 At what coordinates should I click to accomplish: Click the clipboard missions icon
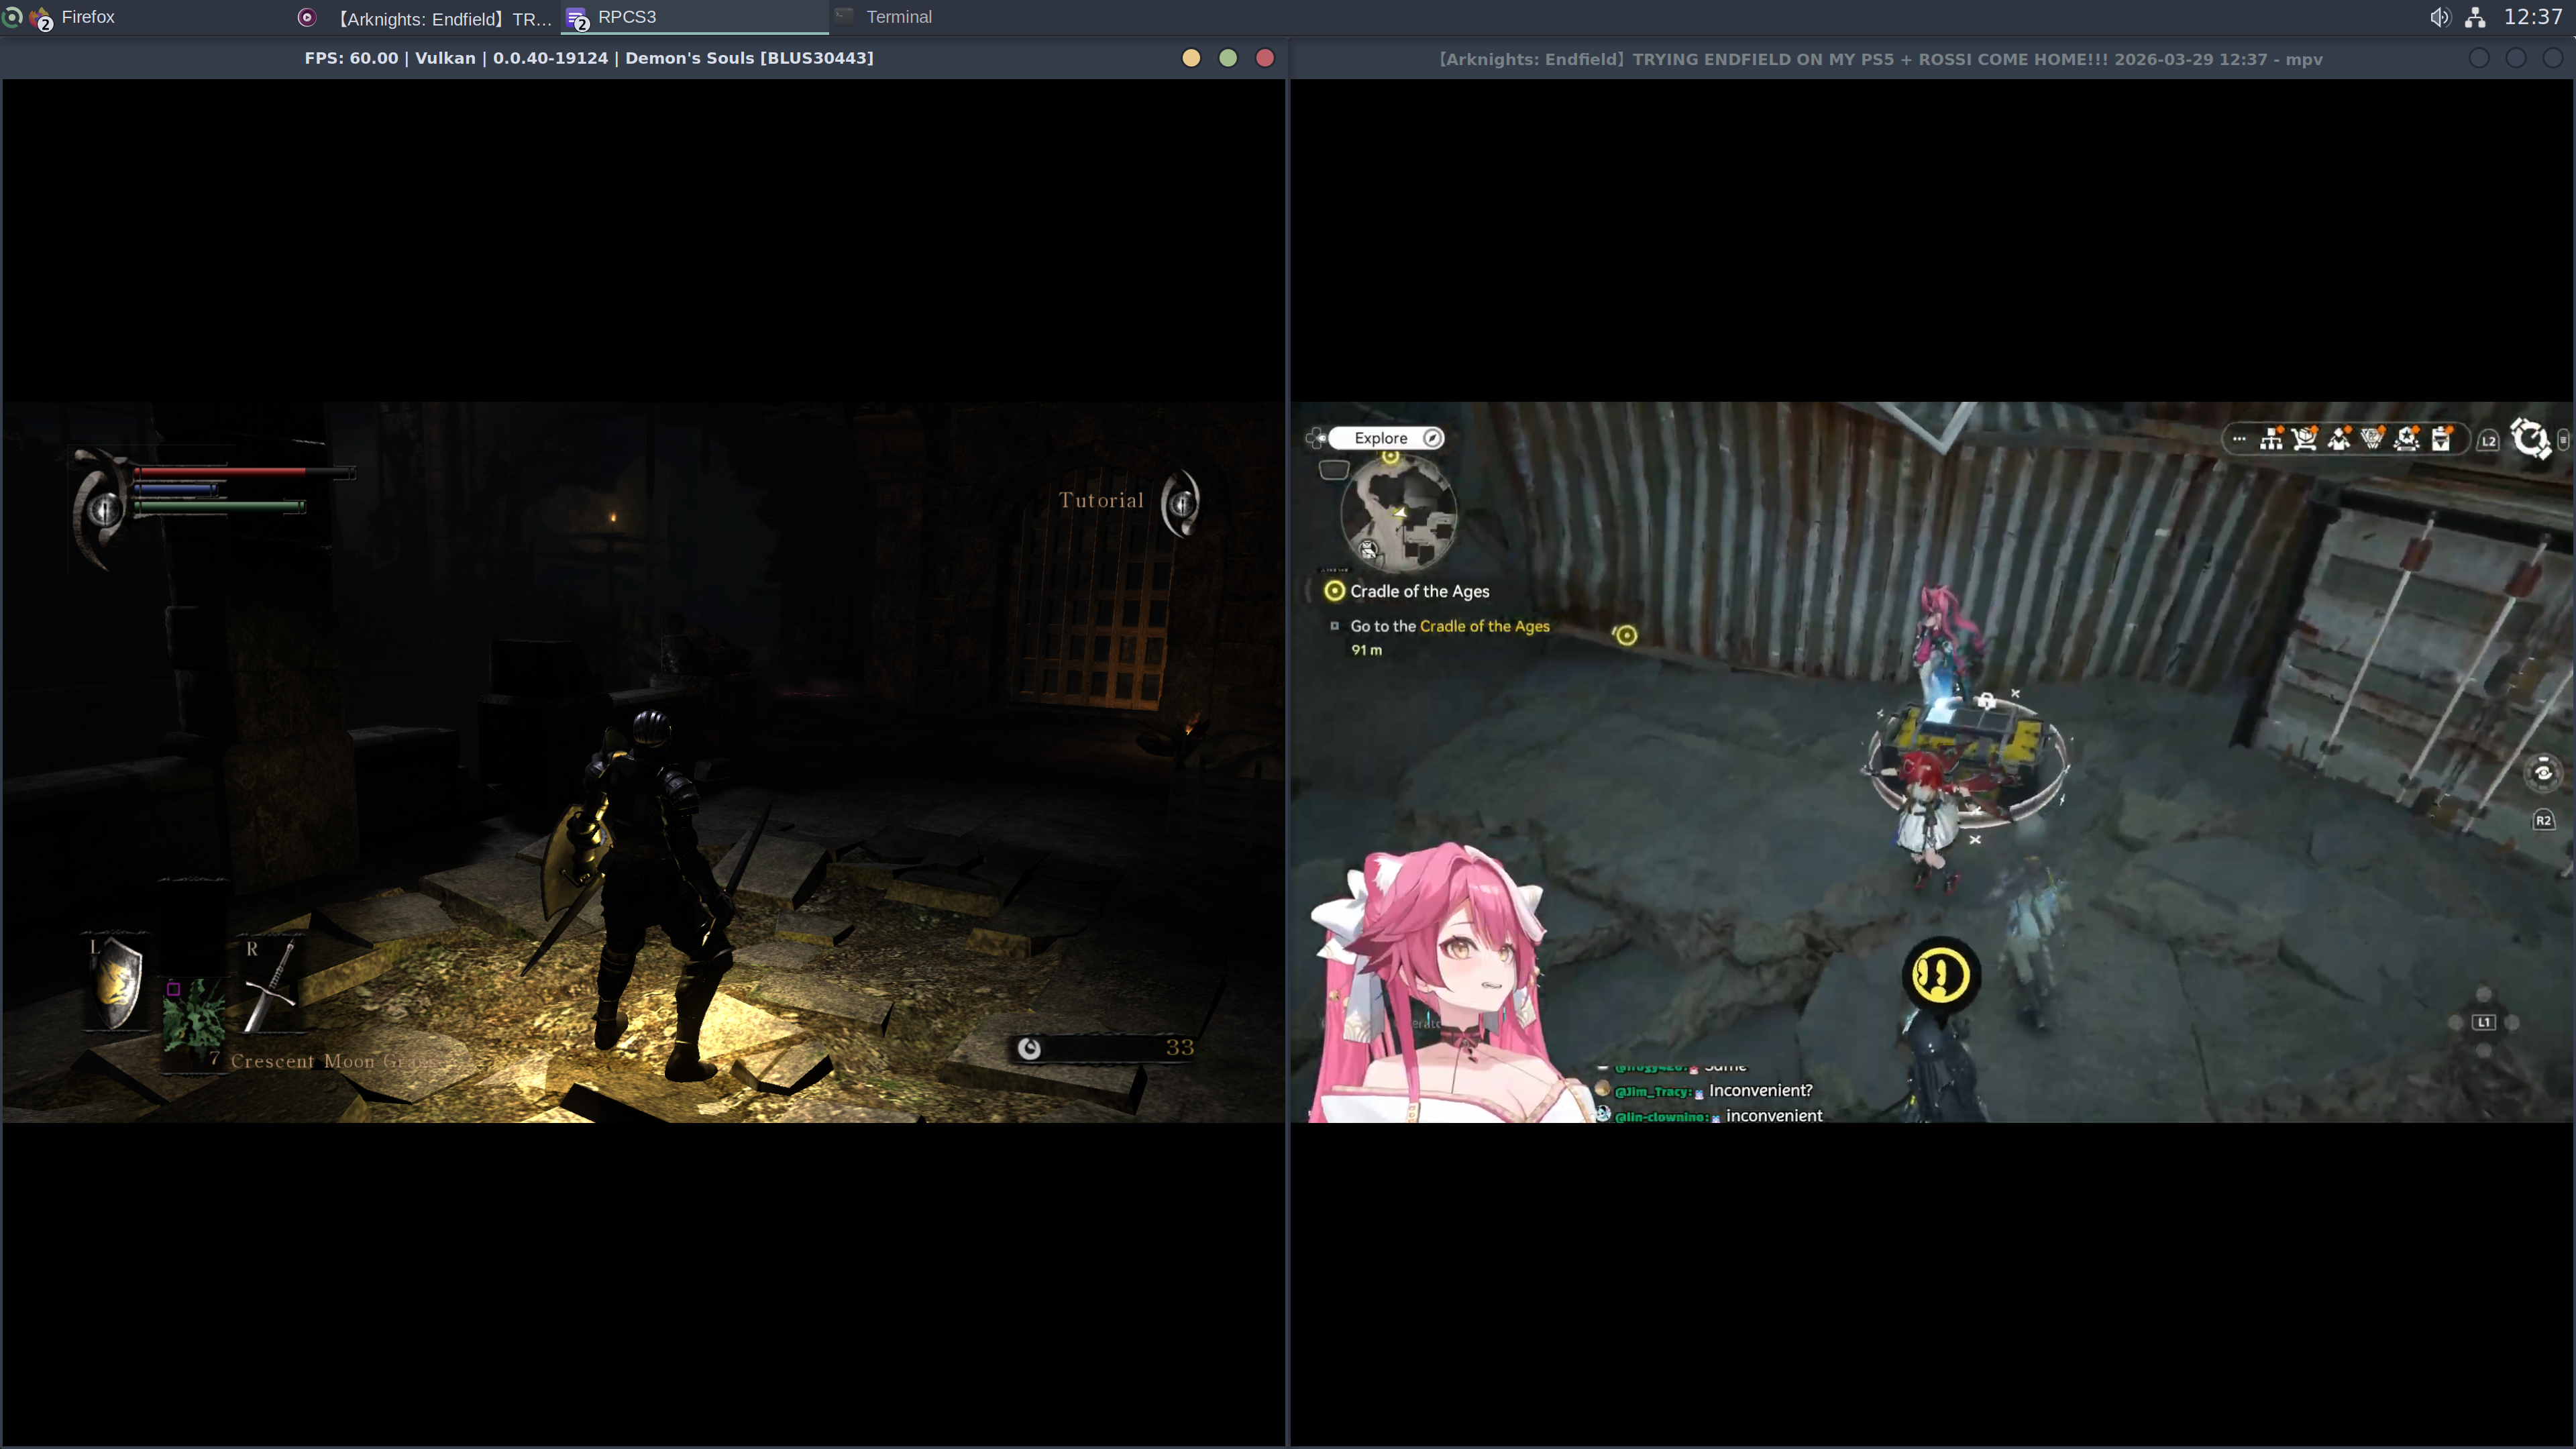(x=2441, y=439)
